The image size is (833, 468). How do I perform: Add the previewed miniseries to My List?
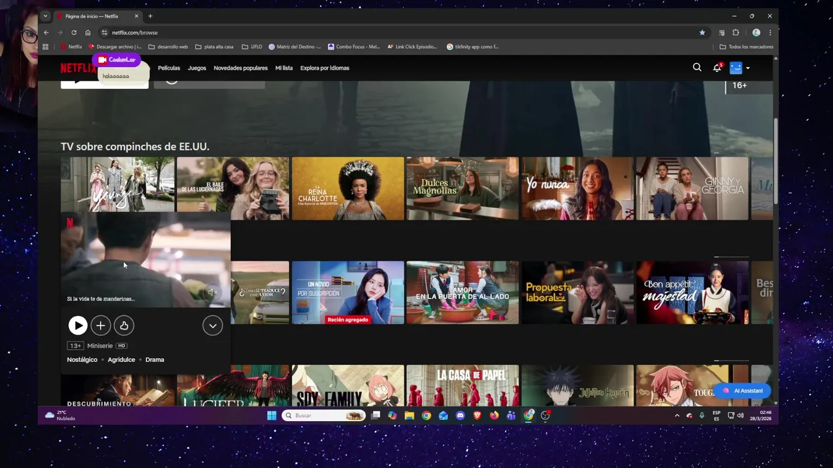pyautogui.click(x=100, y=326)
